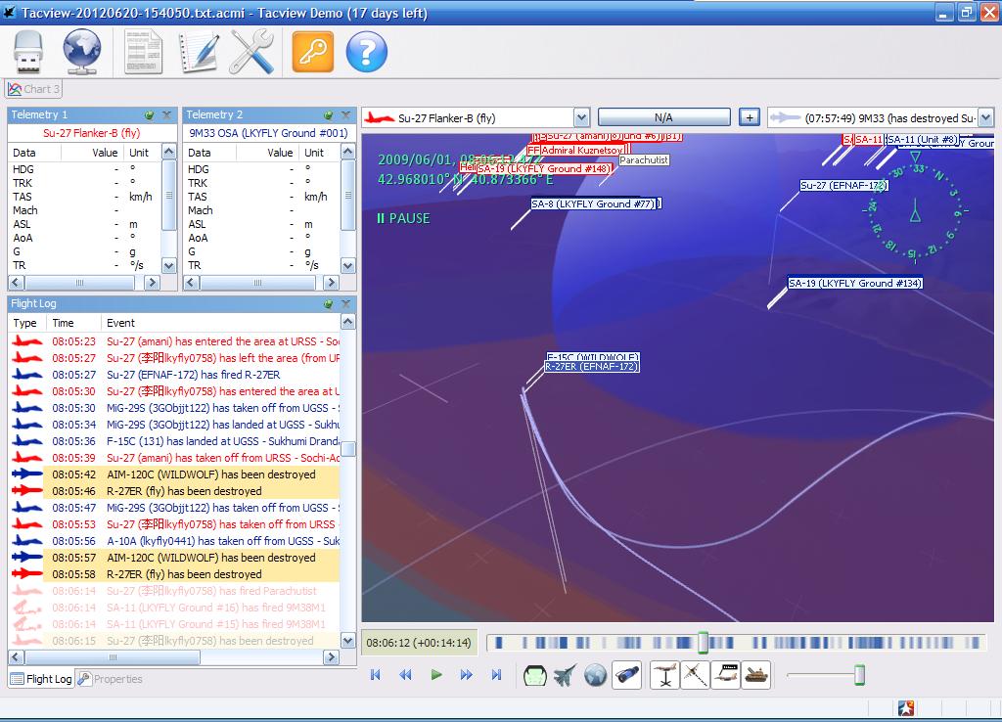This screenshot has width=1002, height=722.
Task: Jump to the end of the recording
Action: (x=496, y=675)
